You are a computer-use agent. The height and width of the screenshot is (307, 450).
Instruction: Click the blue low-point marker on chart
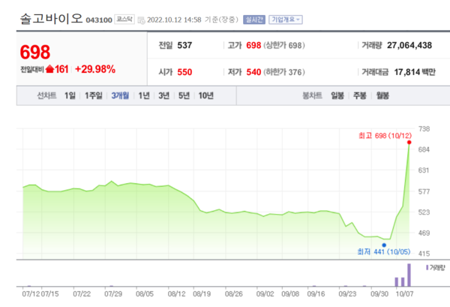click(384, 245)
